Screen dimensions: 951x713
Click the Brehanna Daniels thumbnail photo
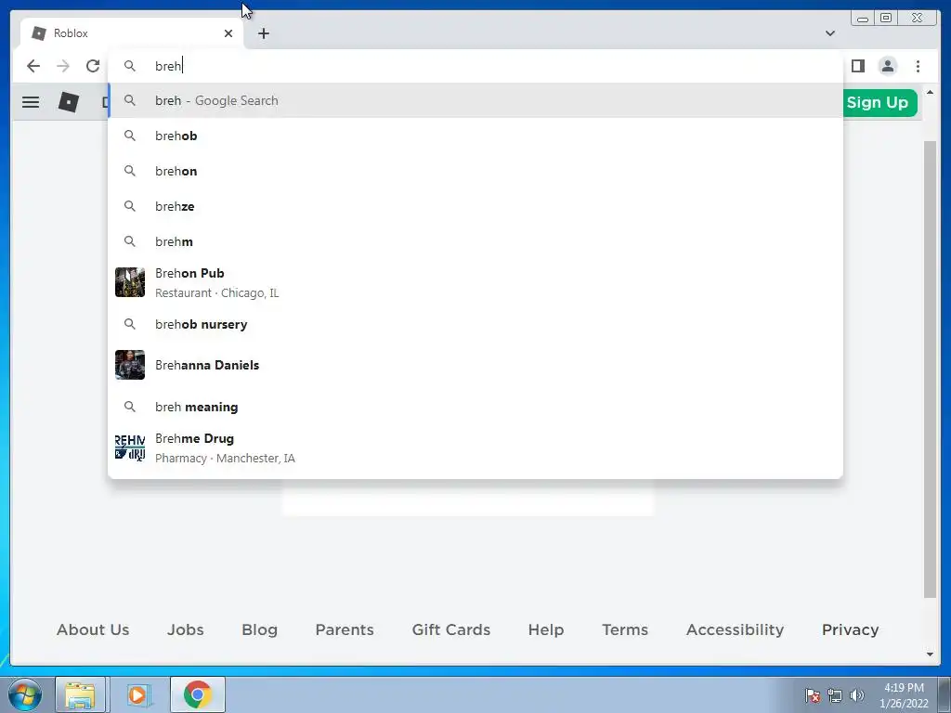tap(130, 365)
